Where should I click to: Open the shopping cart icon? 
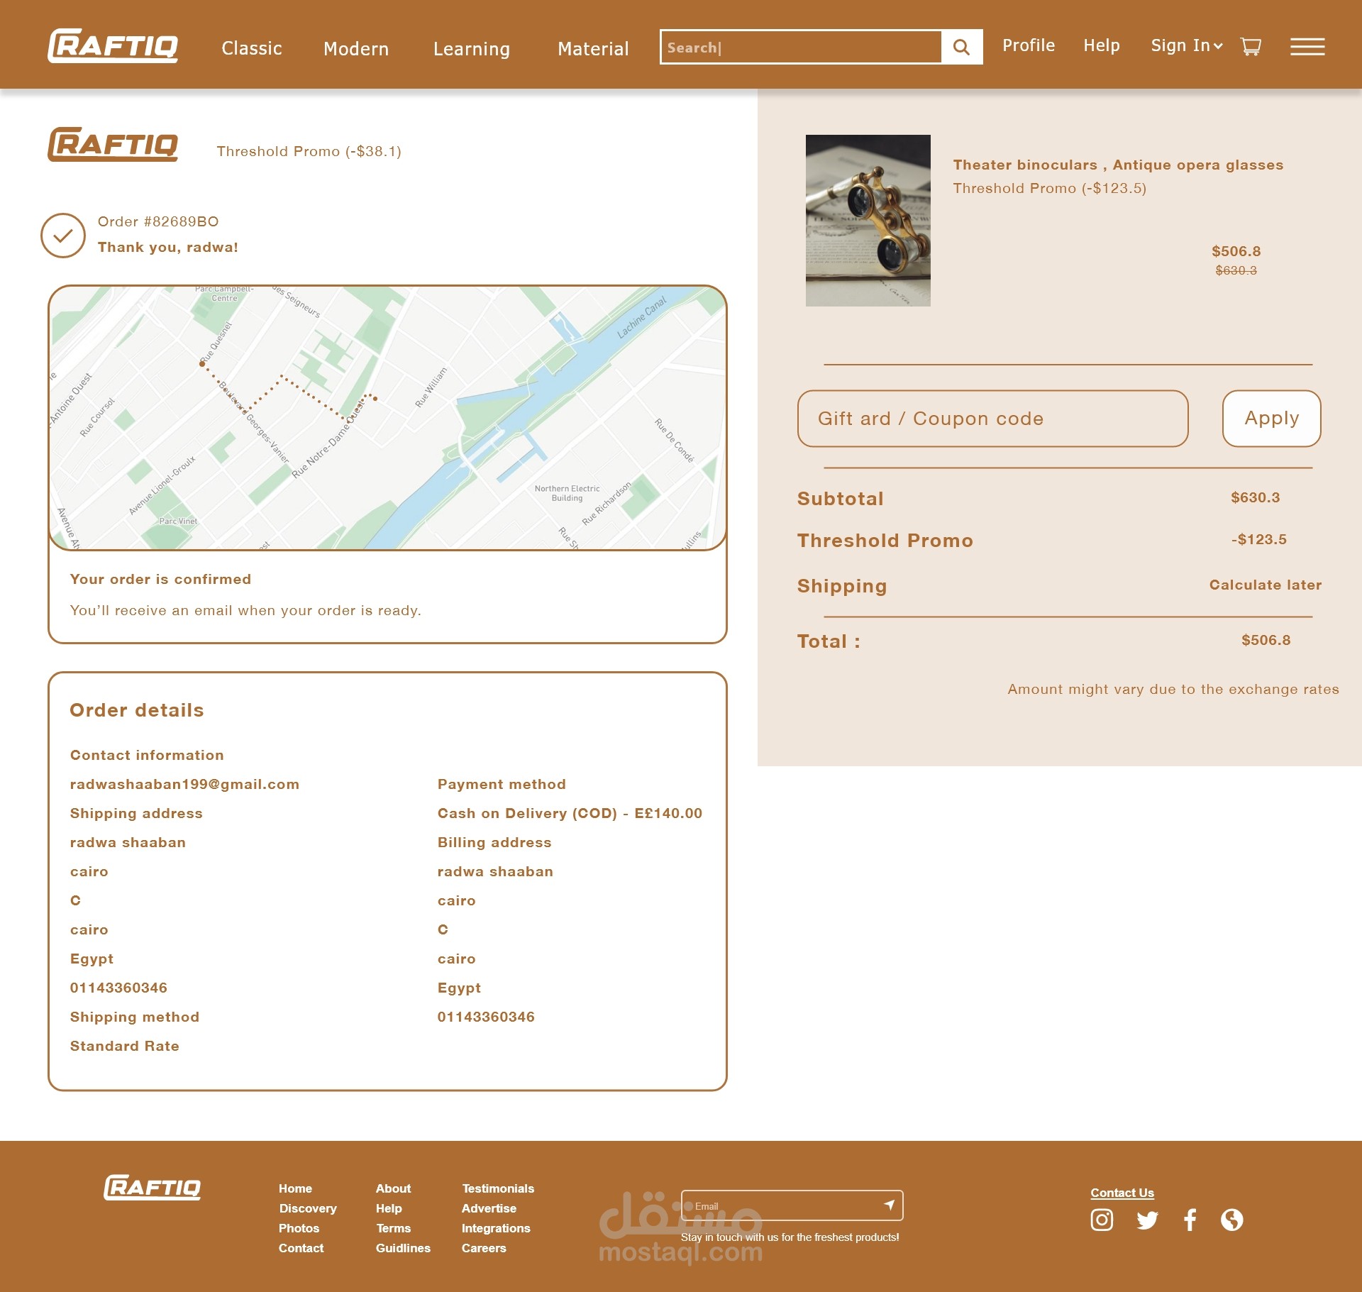point(1250,47)
